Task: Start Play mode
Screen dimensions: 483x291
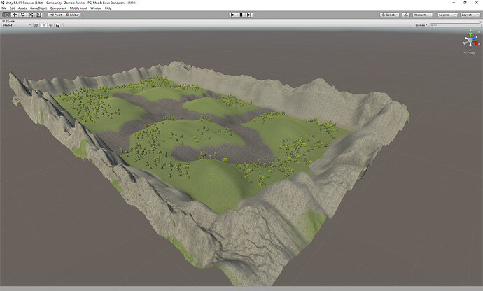Action: point(233,15)
